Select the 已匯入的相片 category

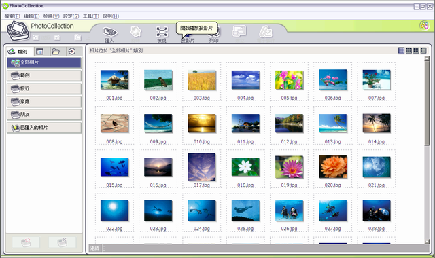pos(44,128)
